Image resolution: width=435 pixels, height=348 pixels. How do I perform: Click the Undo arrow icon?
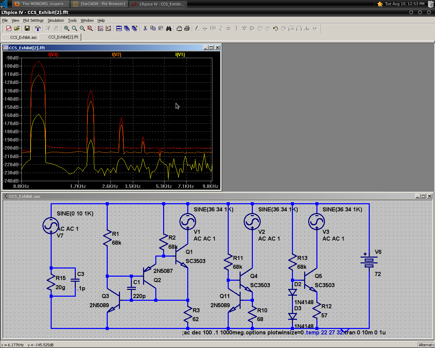(276, 29)
